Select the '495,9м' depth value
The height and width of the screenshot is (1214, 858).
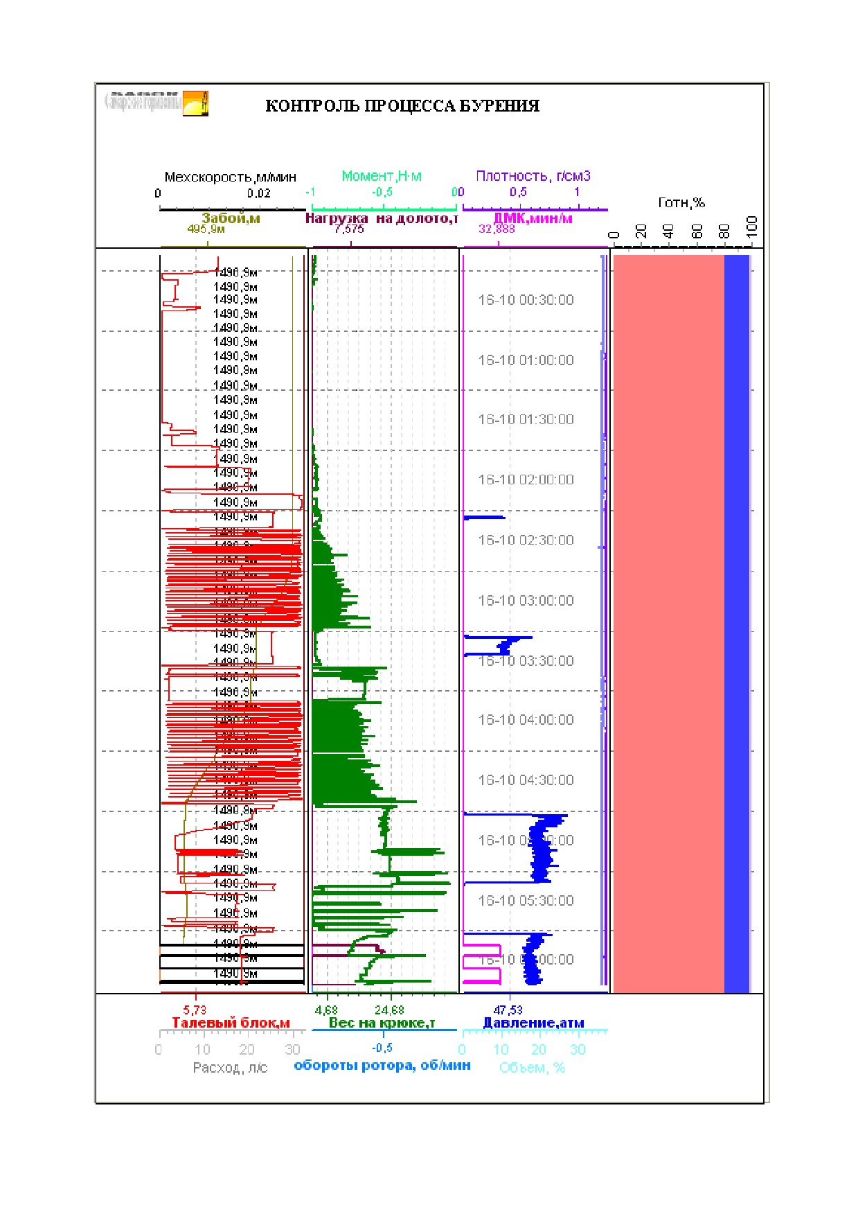click(206, 229)
